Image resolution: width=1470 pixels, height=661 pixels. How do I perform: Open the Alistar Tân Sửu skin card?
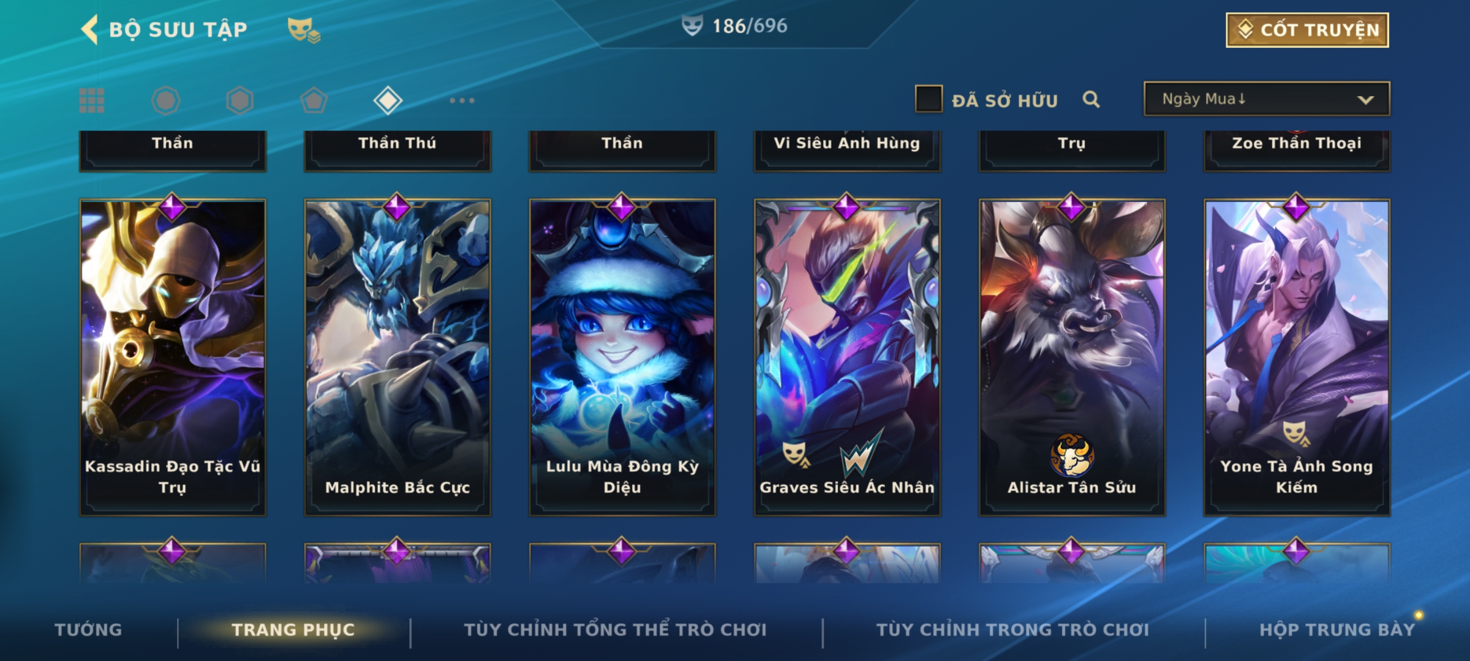tap(1072, 357)
